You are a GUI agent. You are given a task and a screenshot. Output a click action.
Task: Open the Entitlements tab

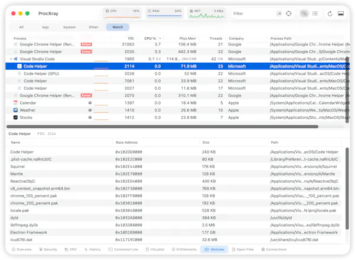[x=184, y=249]
